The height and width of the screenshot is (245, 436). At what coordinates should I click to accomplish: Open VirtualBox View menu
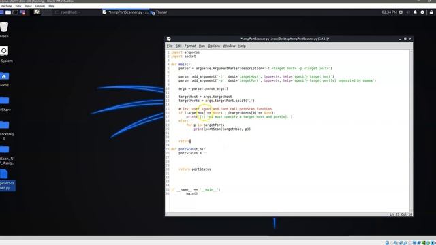coord(18,6)
